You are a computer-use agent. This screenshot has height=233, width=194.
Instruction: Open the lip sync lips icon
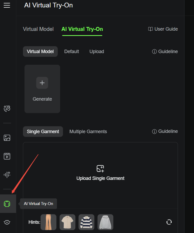7,222
